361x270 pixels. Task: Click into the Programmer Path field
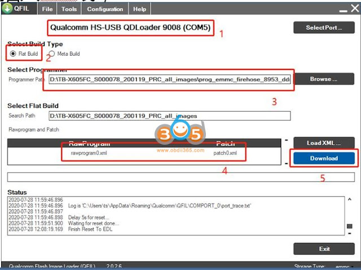click(x=170, y=79)
